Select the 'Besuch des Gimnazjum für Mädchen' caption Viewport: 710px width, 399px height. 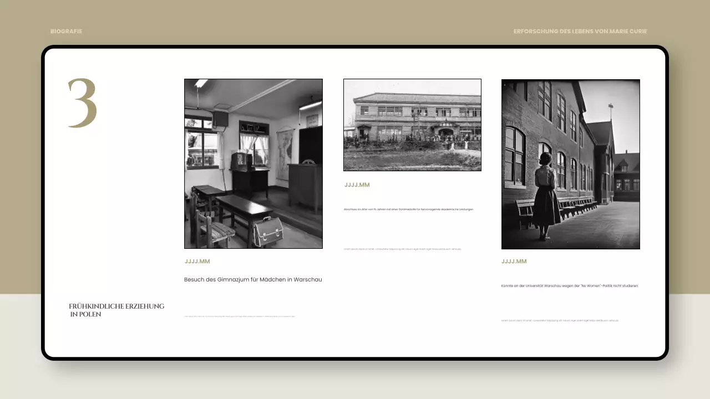click(x=253, y=280)
